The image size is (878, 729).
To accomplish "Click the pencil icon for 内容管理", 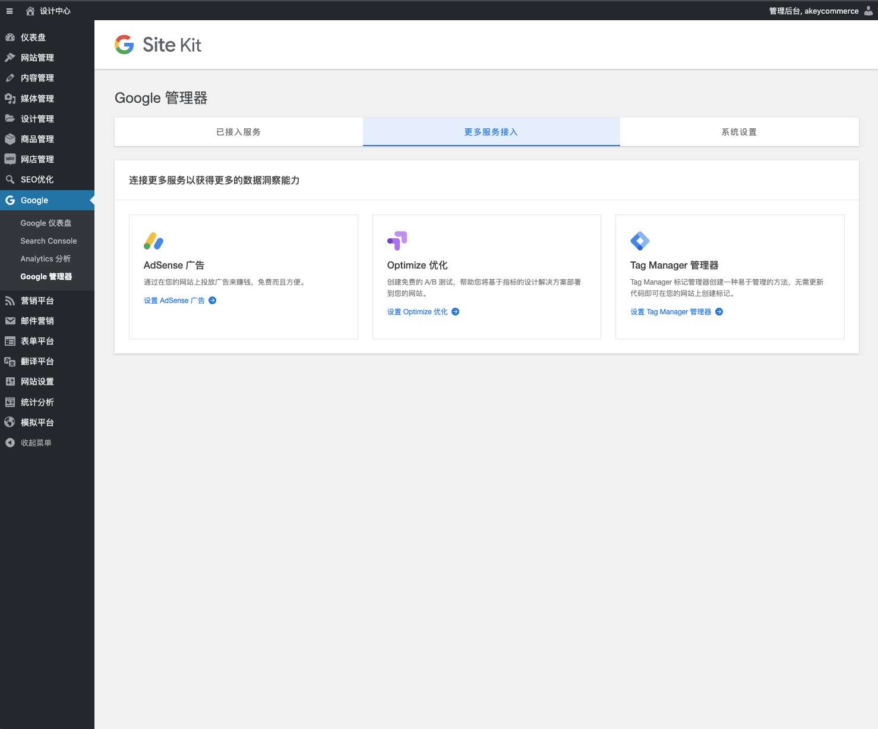I will click(x=10, y=78).
